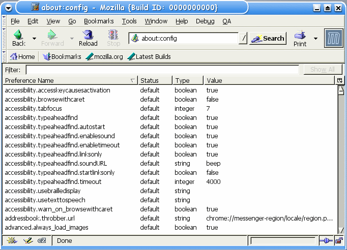Select accessibility.usetexttospeech row

point(170,200)
